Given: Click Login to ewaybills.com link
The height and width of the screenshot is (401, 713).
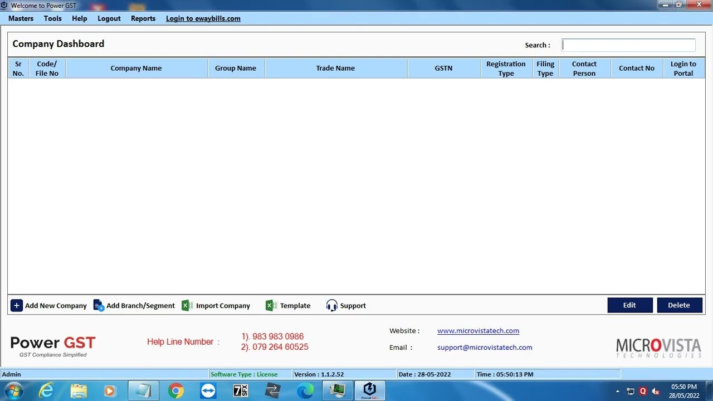Looking at the screenshot, I should tap(203, 18).
